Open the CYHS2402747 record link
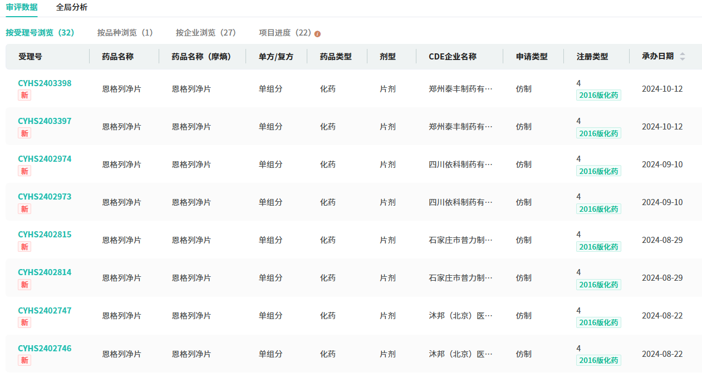This screenshot has height=378, width=702. 45,311
